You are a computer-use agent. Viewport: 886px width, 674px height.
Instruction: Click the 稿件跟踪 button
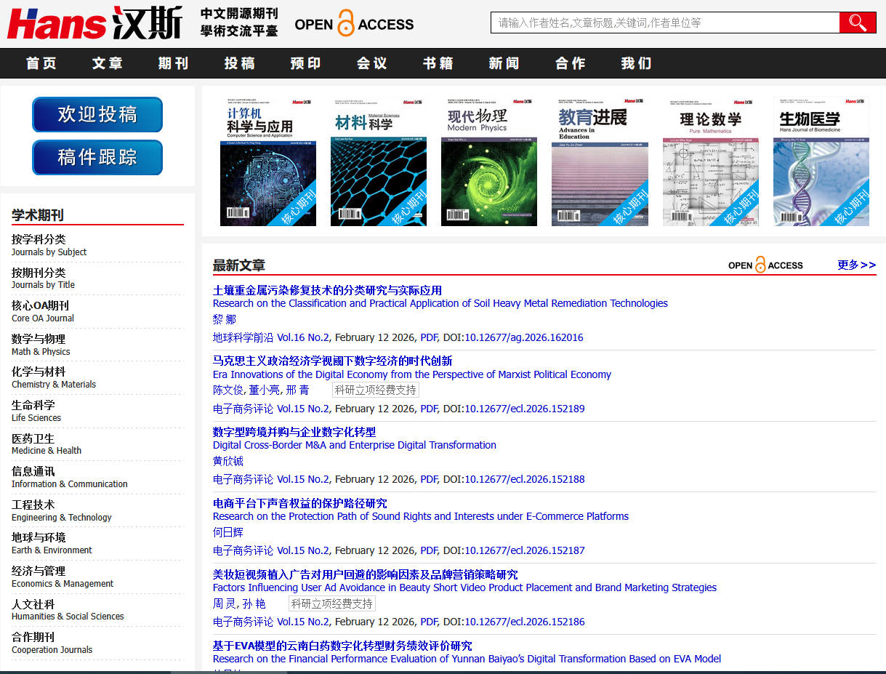click(x=97, y=158)
